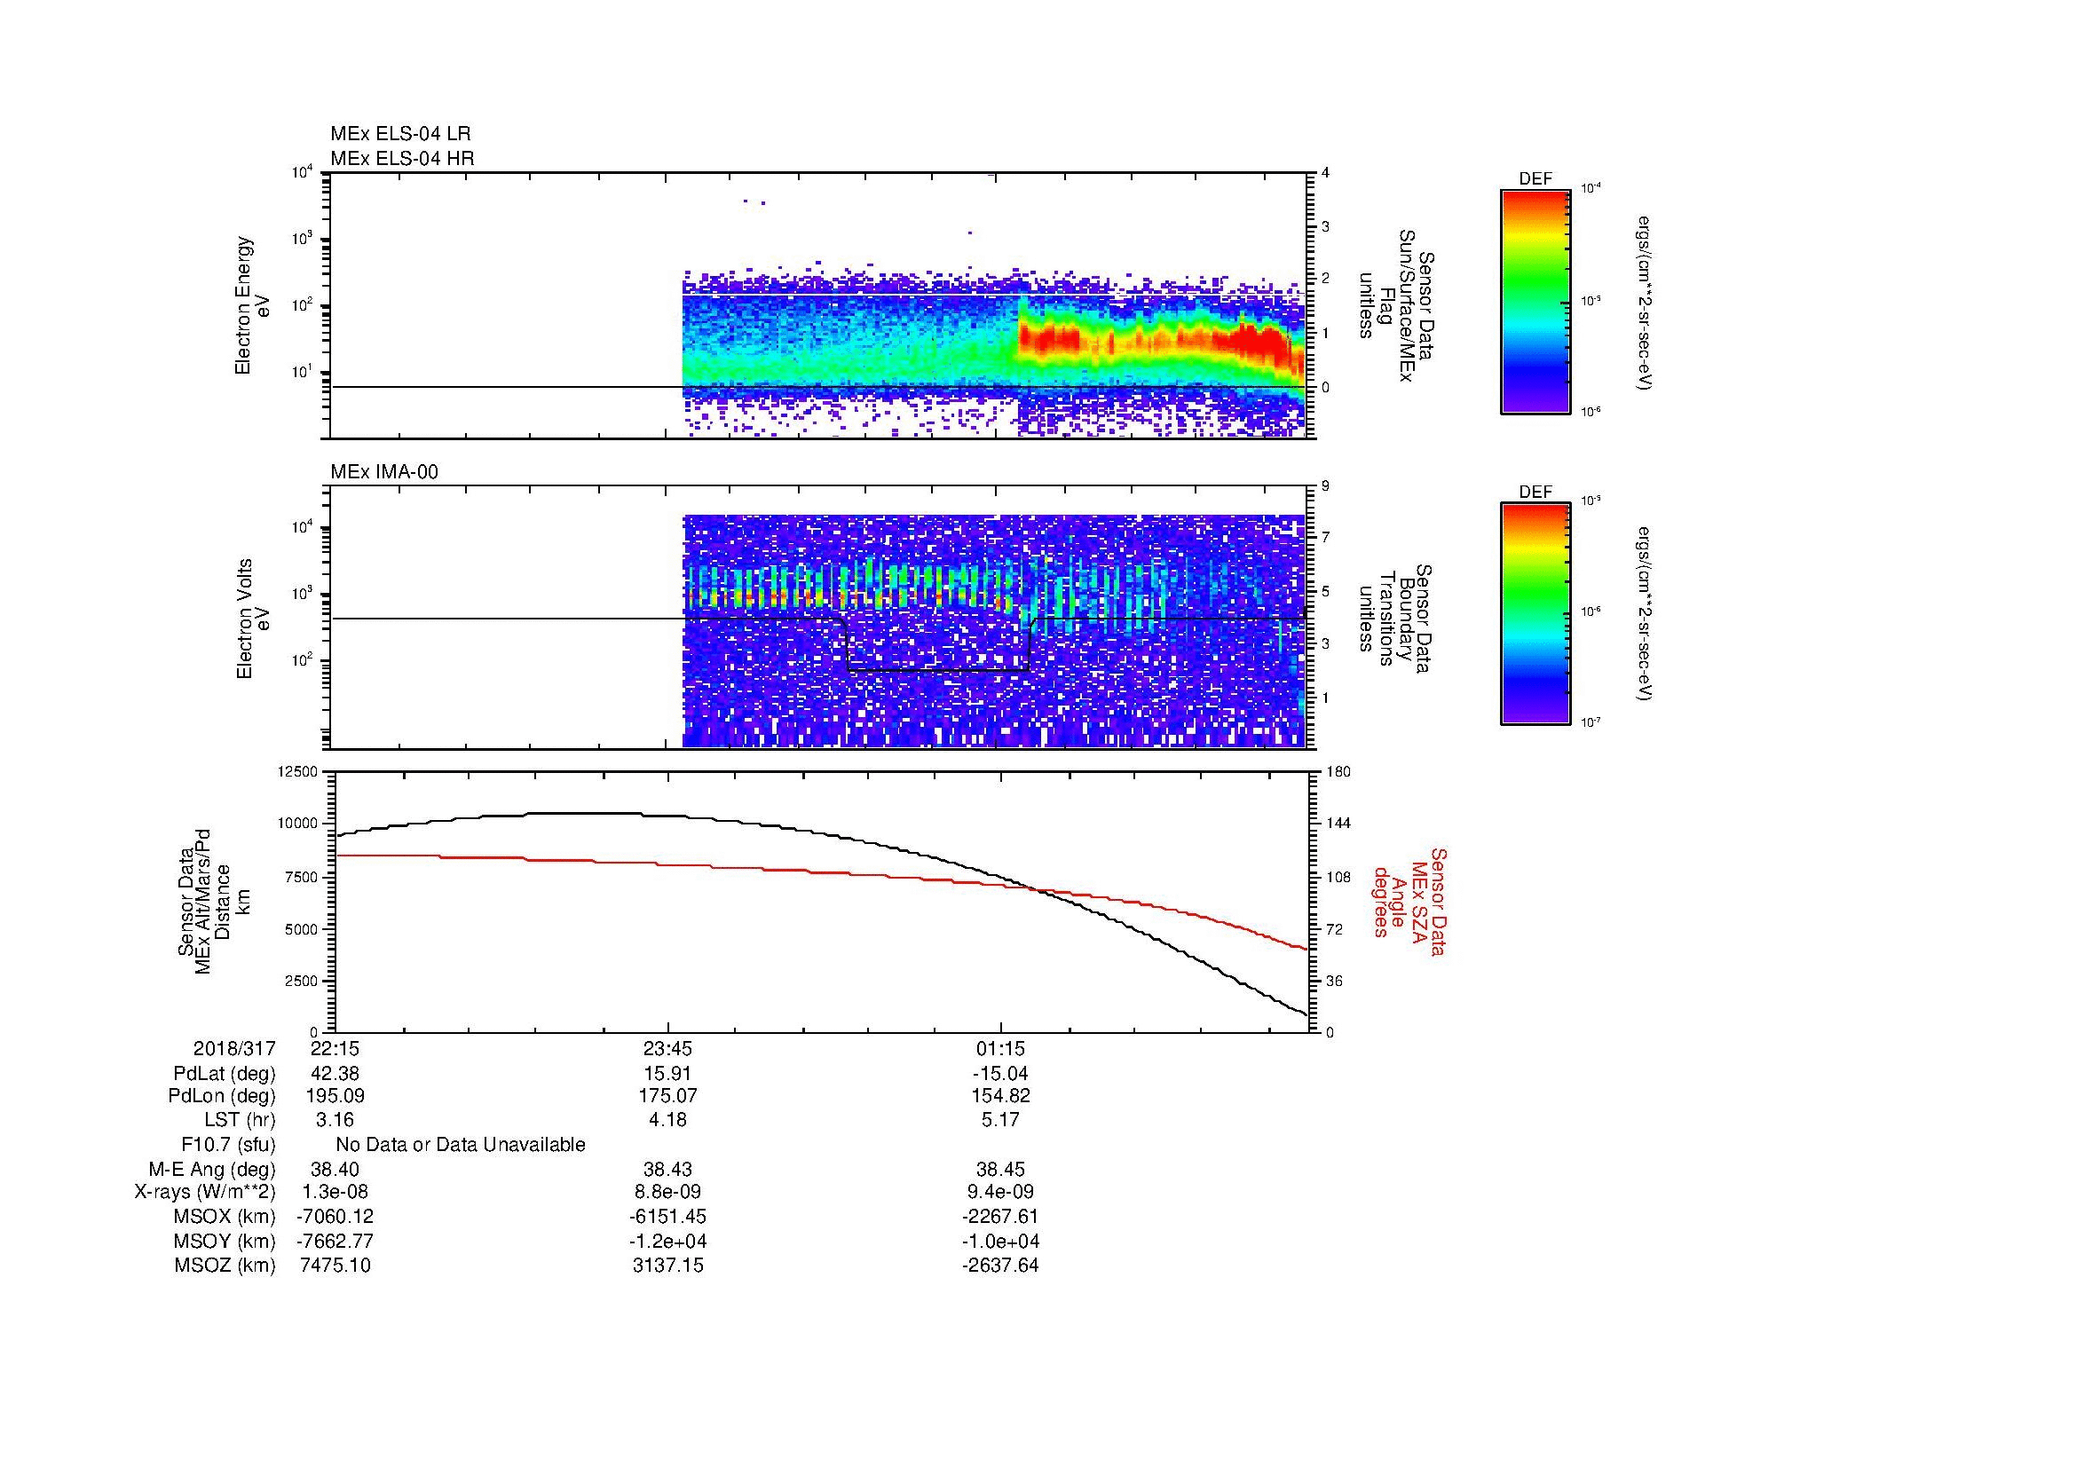
Task: Click the MSOZ value -2637.64
Action: 1001,1266
